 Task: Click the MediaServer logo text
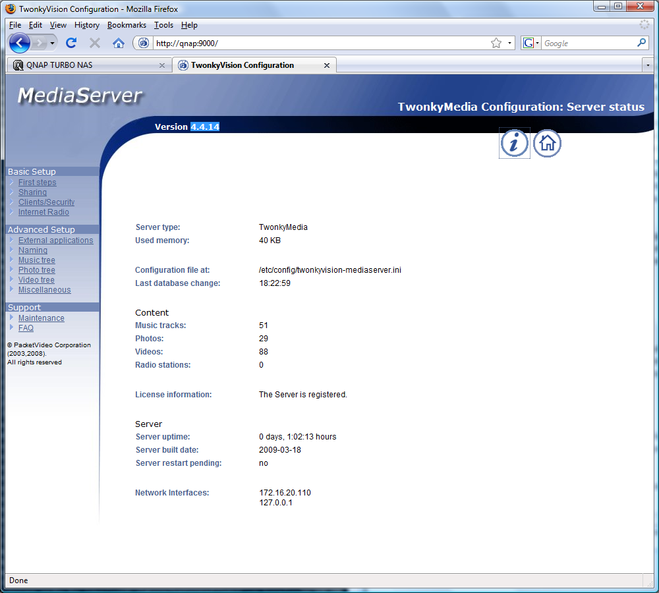coord(80,96)
